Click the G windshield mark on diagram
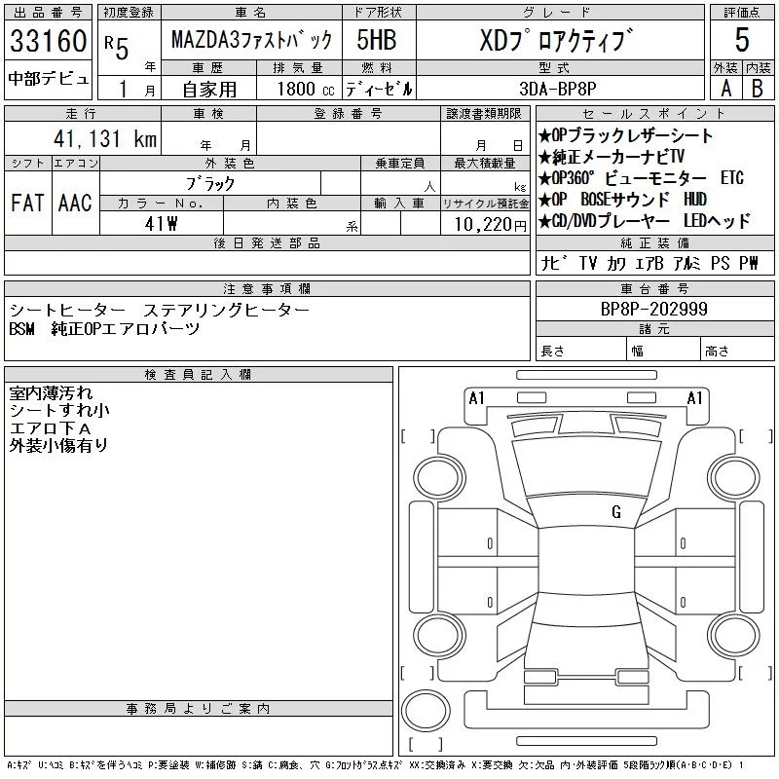Viewport: 779px width, 779px height. tap(616, 512)
